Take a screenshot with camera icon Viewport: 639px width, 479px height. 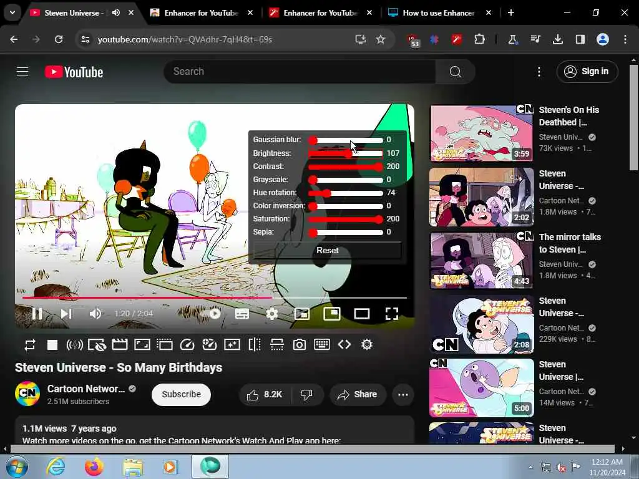click(x=300, y=344)
